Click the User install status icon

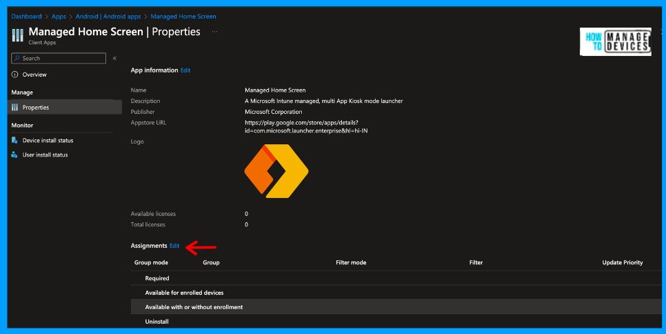pos(14,155)
